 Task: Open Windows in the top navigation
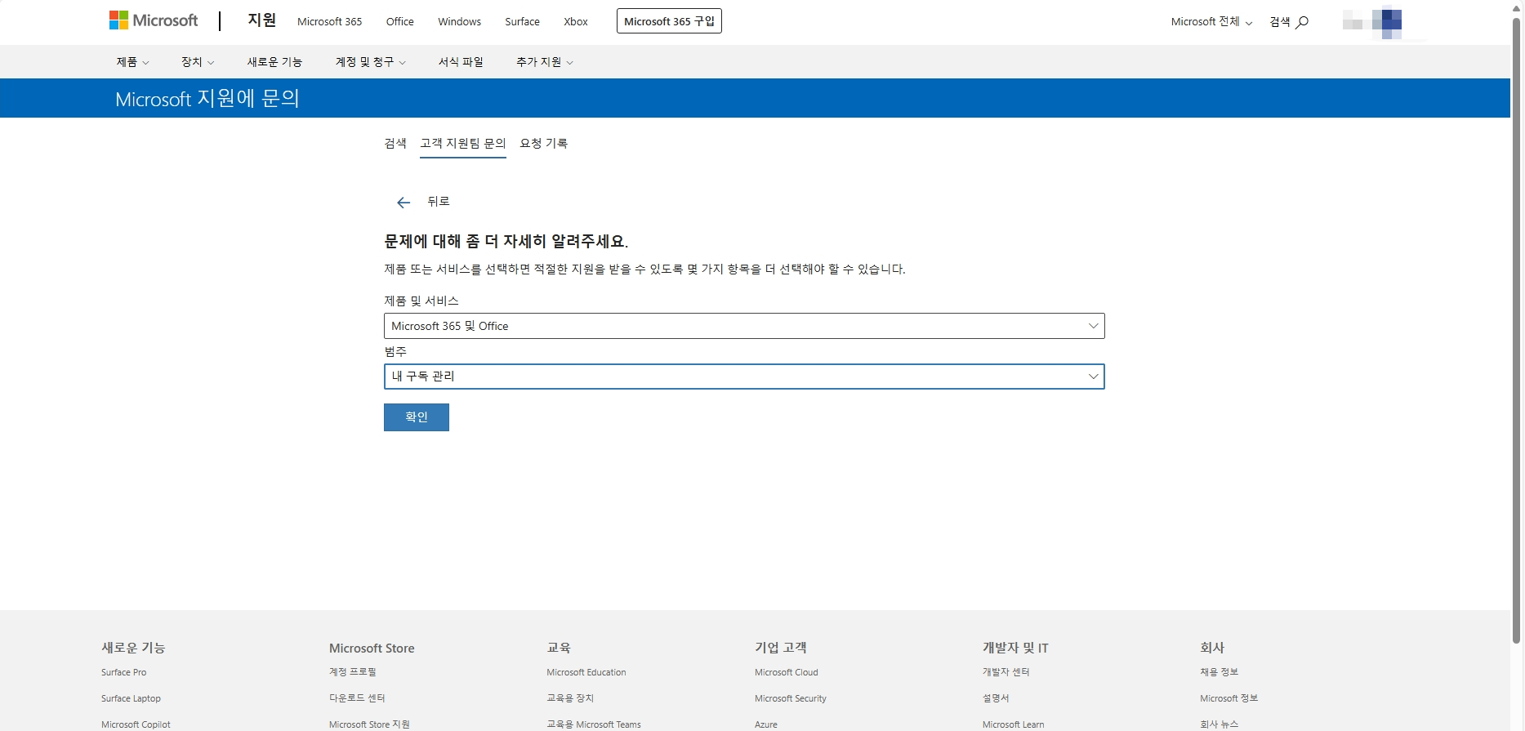459,22
